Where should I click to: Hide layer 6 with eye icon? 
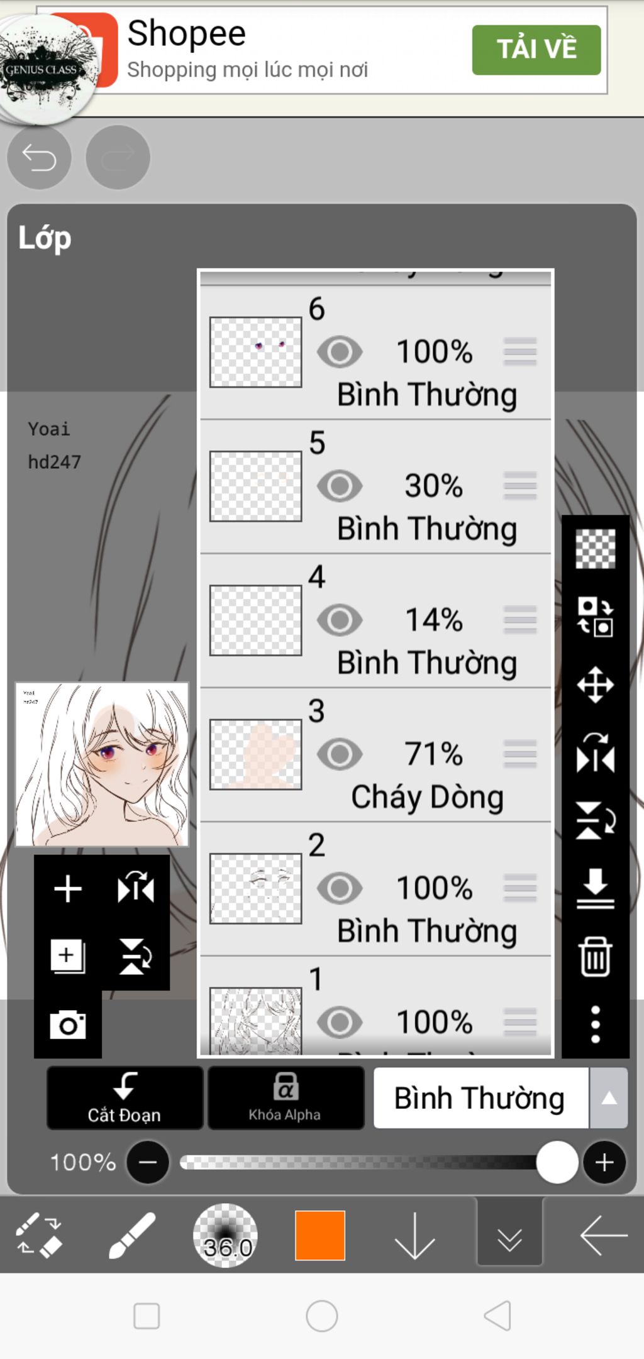coord(340,351)
